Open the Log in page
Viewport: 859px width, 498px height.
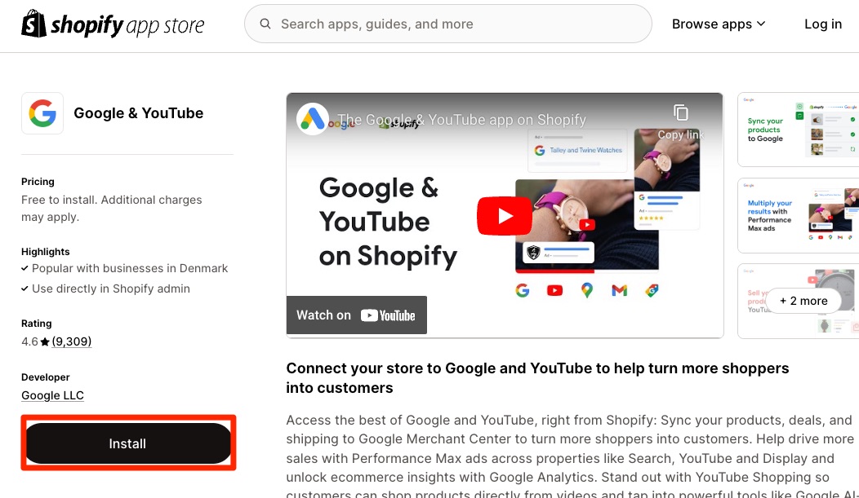(x=823, y=24)
